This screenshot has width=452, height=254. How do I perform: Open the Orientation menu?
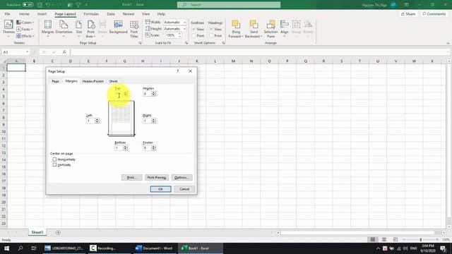[64, 28]
